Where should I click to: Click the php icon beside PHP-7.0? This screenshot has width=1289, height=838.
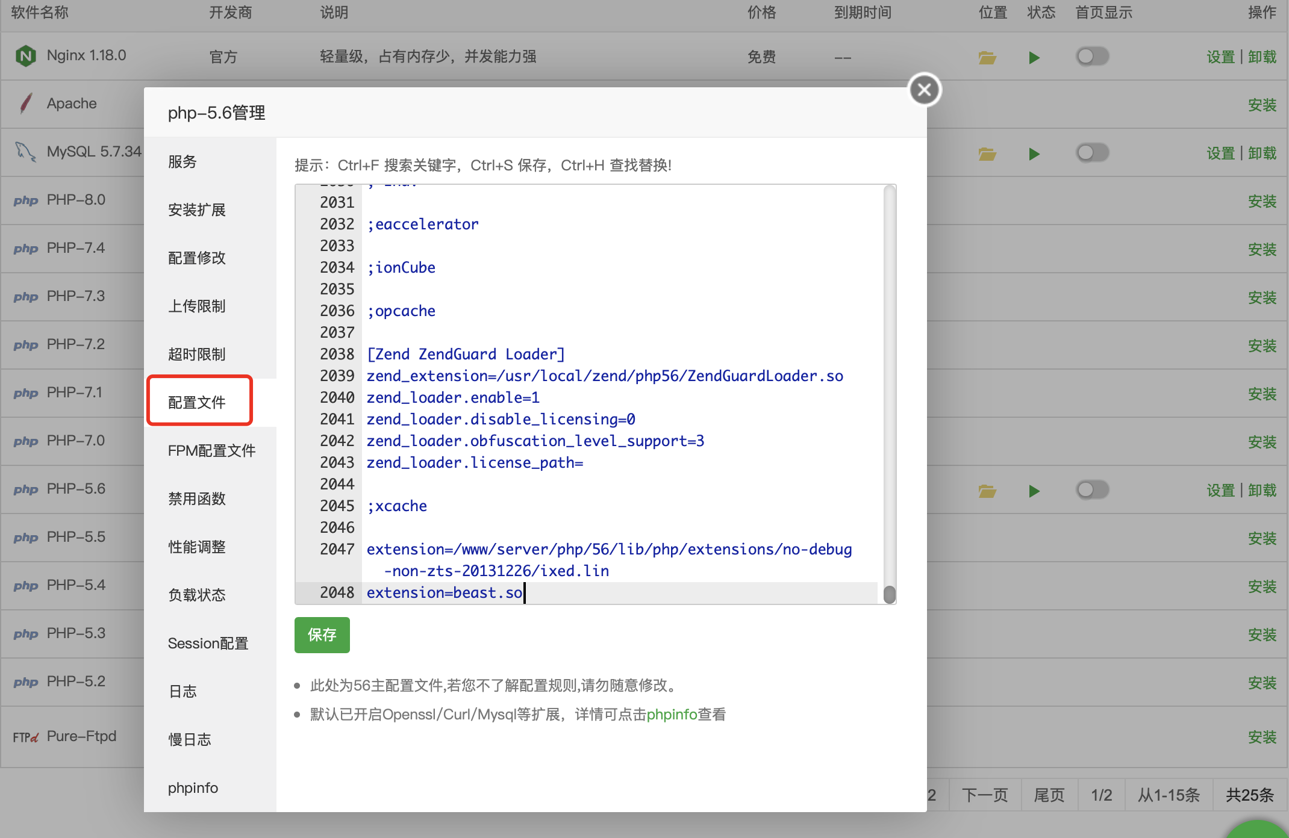point(26,441)
